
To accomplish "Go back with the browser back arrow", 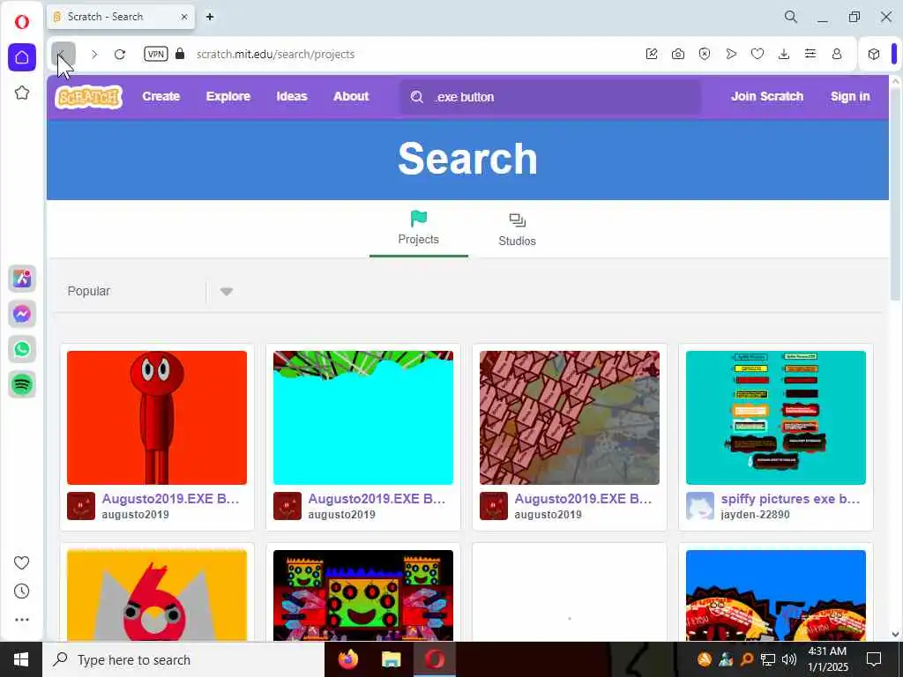I will 63,54.
